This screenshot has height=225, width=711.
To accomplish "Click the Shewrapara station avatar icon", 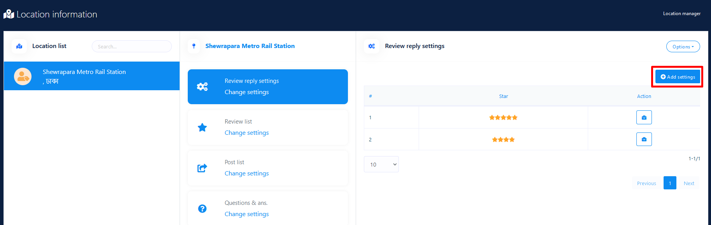I will (x=23, y=76).
